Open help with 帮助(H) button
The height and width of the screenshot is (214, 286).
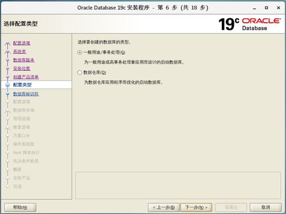click(x=20, y=207)
